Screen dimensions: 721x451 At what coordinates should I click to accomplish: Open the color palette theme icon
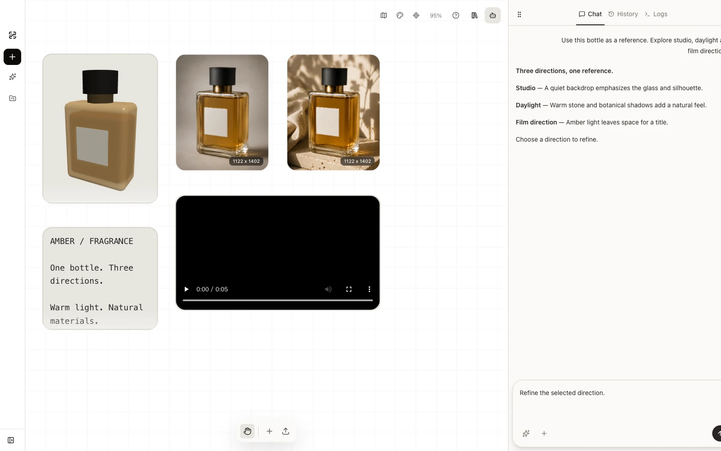coord(400,15)
